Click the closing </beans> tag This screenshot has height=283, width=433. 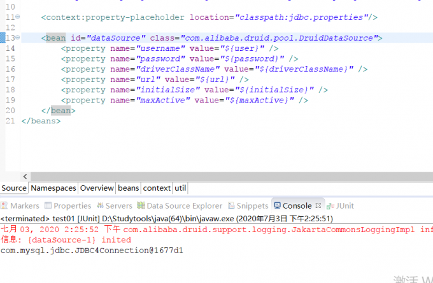pos(41,121)
